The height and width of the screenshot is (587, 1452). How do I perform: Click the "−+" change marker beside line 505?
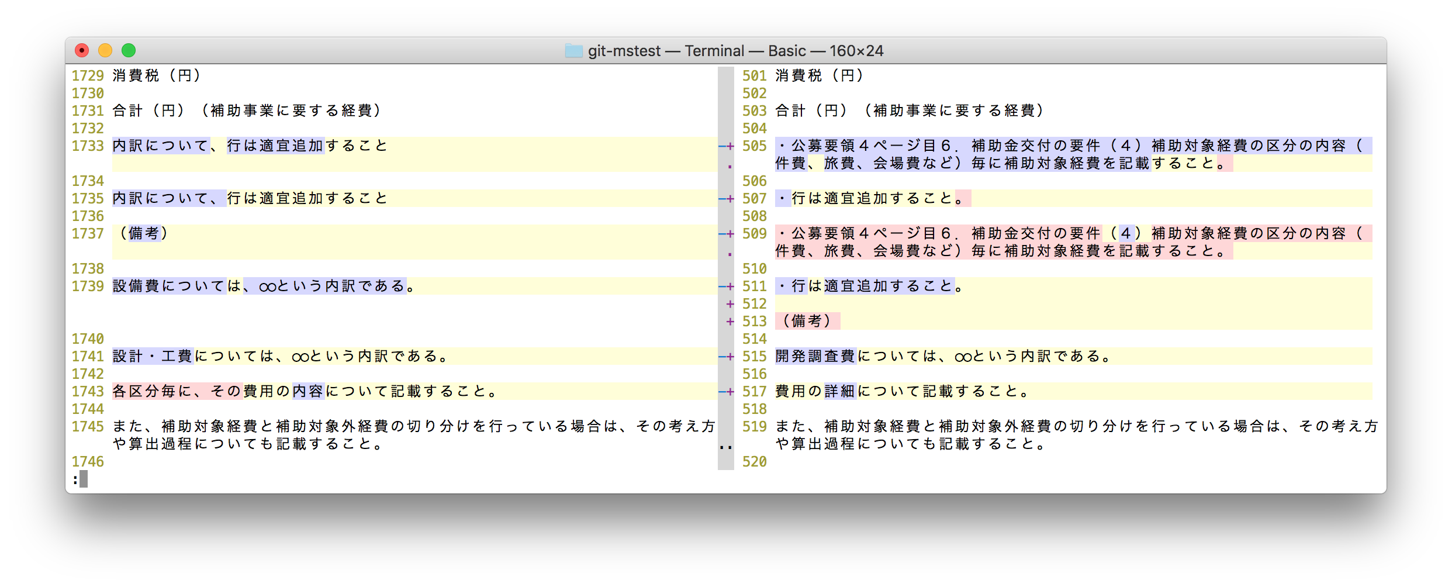click(x=727, y=146)
